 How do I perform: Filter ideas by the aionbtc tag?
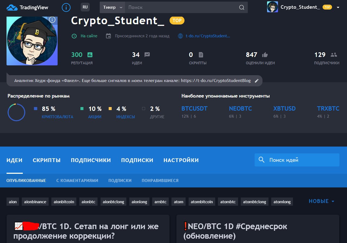pyautogui.click(x=89, y=202)
